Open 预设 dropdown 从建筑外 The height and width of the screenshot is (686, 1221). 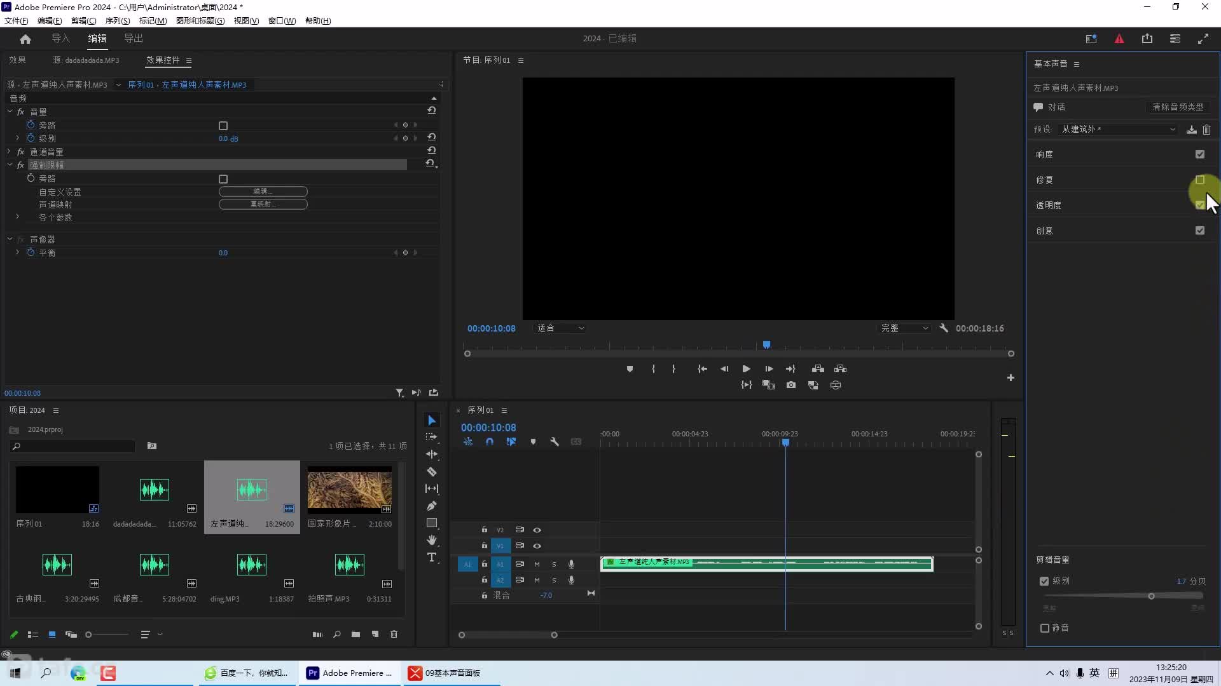pyautogui.click(x=1118, y=130)
